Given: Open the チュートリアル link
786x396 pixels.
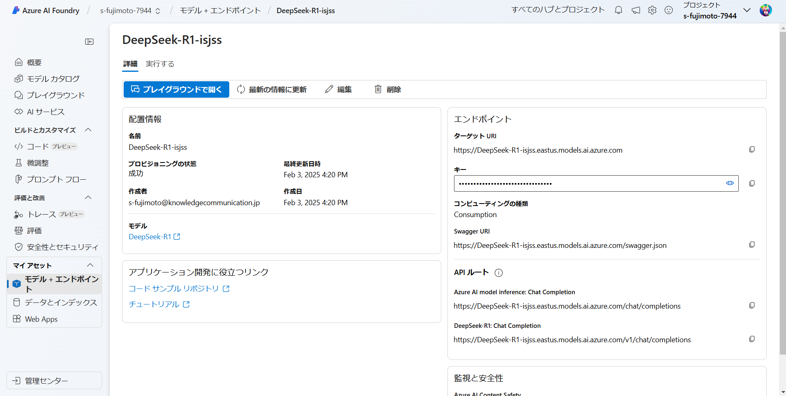Looking at the screenshot, I should [159, 304].
